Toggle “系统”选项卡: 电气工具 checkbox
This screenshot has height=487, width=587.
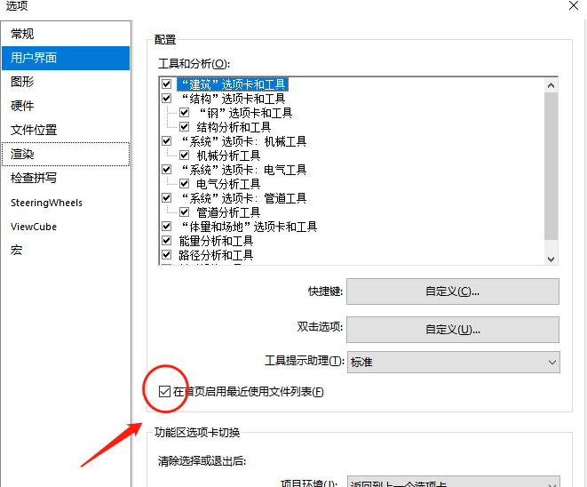point(167,170)
